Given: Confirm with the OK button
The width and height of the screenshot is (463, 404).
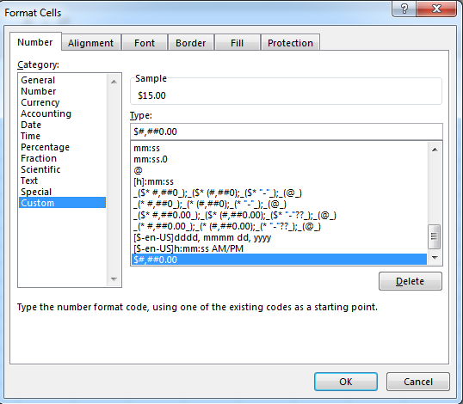Looking at the screenshot, I should coord(346,382).
